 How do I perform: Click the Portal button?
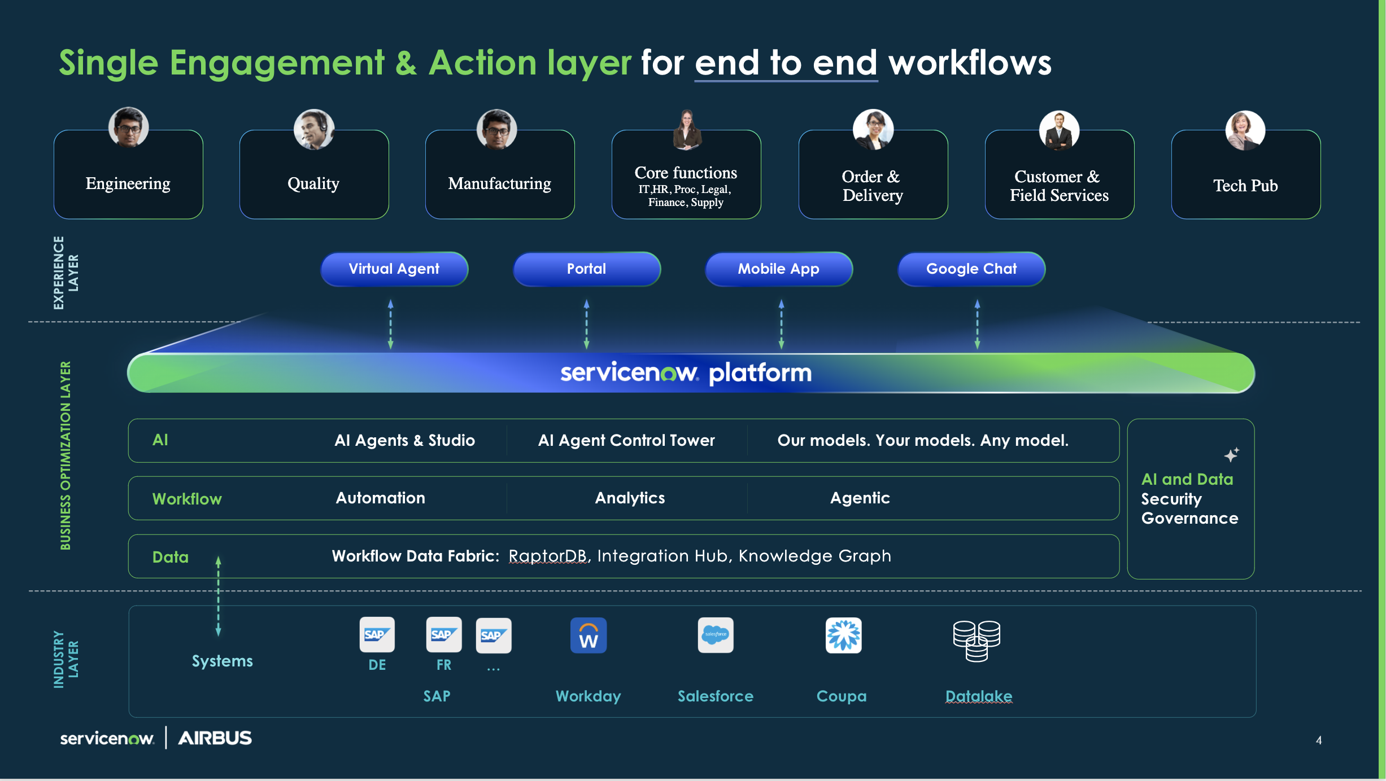(587, 269)
